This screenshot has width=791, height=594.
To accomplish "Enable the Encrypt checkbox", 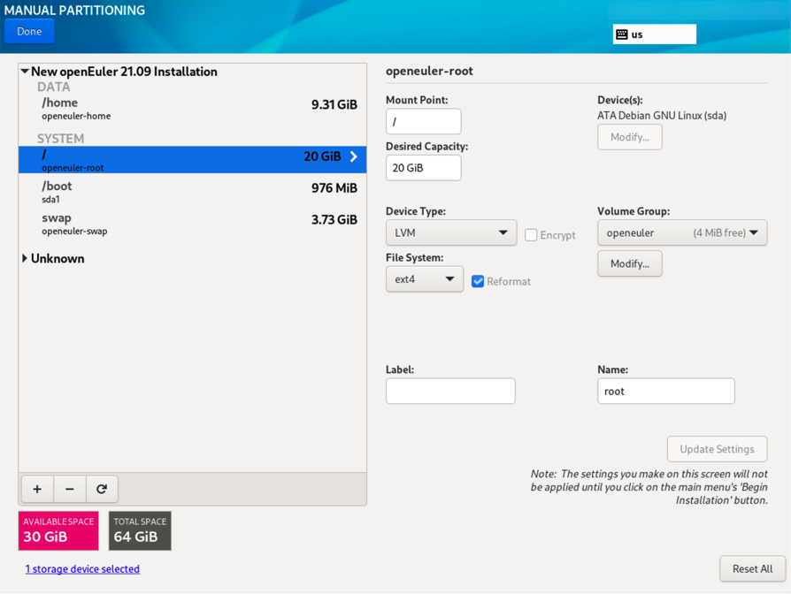I will point(531,235).
